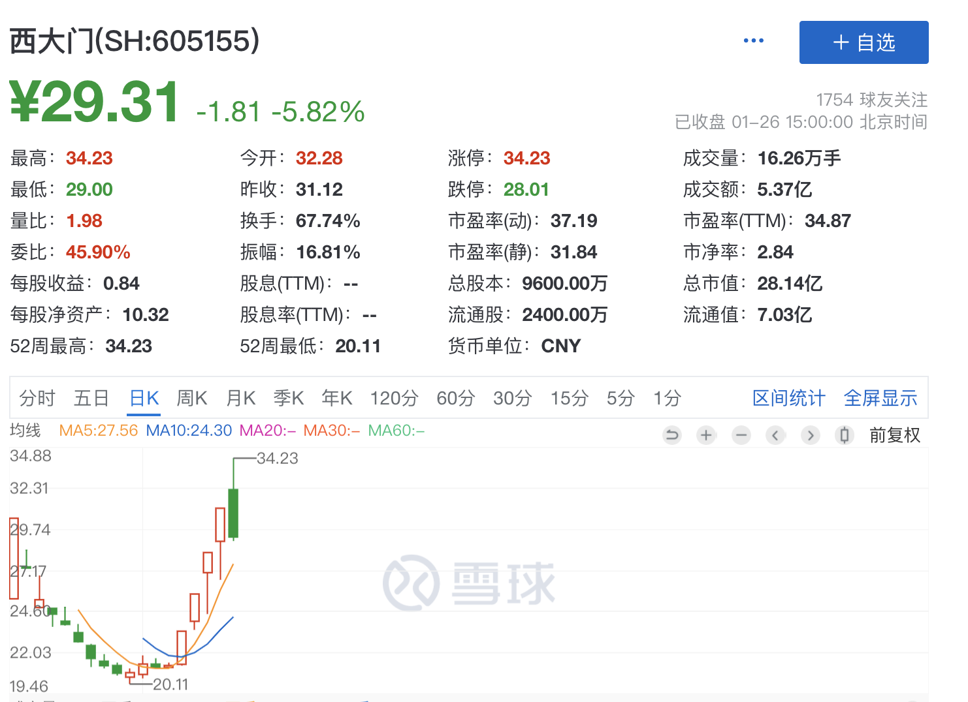The image size is (968, 702).
Task: Click the candlestick style icon
Action: [845, 435]
